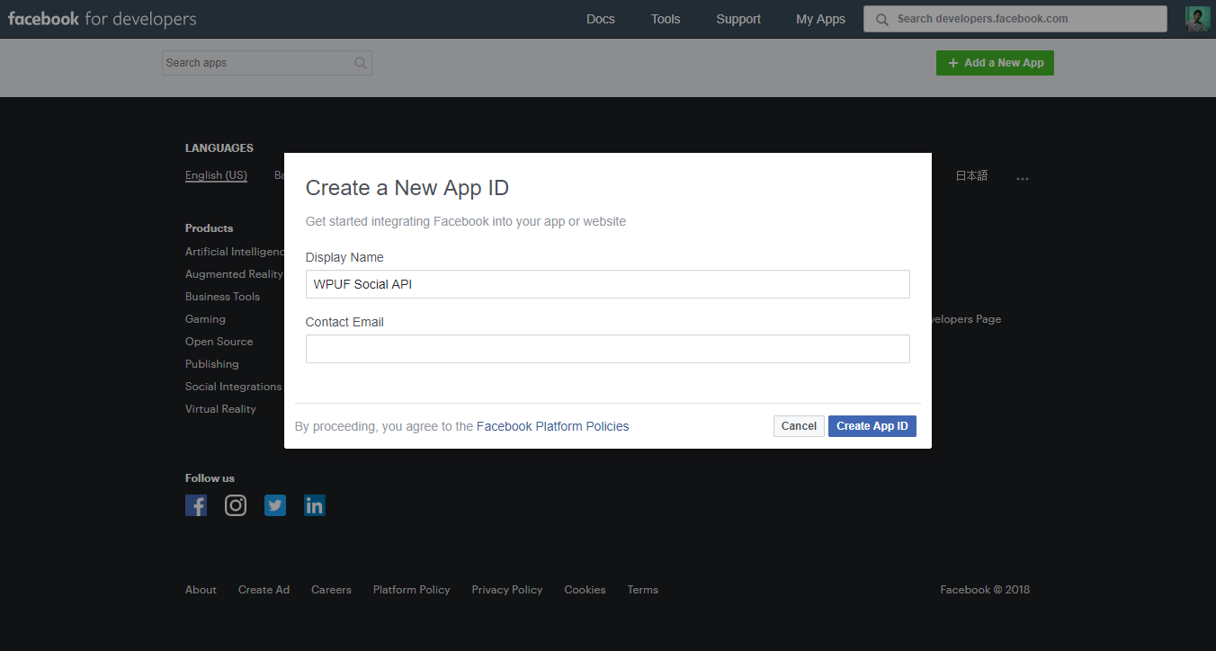Open the Open Source product link
Image resolution: width=1216 pixels, height=651 pixels.
click(x=219, y=342)
